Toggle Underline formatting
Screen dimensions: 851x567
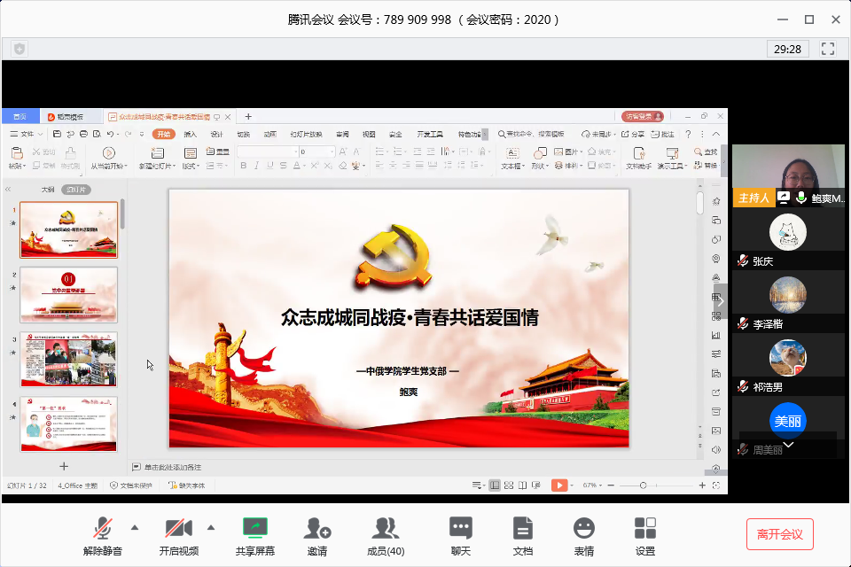(269, 166)
